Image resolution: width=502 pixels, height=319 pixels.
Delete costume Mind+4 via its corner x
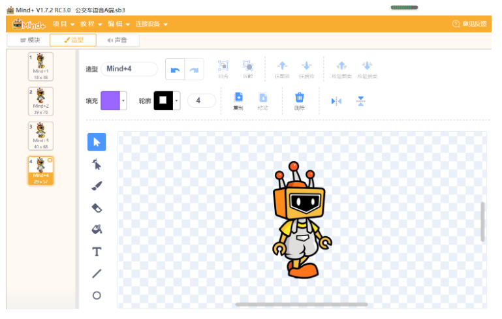coord(50,160)
